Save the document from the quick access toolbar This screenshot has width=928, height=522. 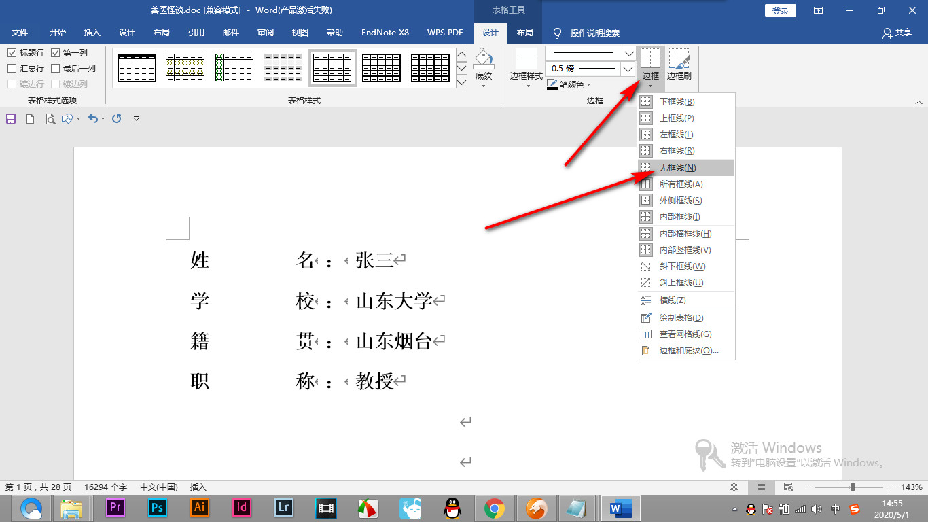(11, 119)
